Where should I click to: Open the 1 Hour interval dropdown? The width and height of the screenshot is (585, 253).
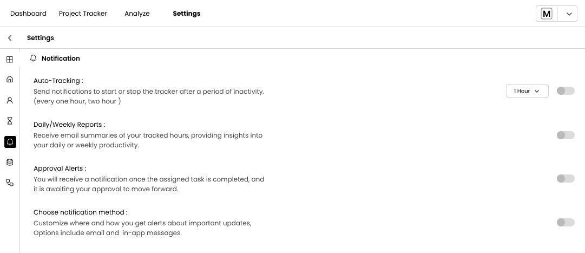[x=527, y=91]
